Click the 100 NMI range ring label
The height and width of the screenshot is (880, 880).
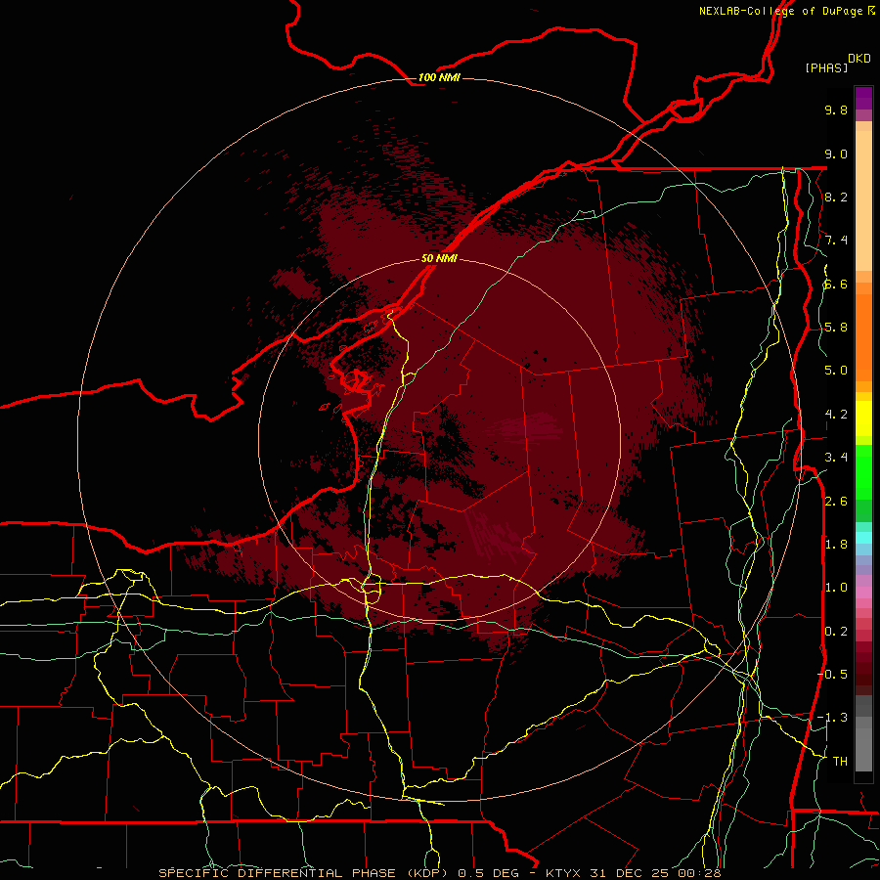[x=439, y=77]
